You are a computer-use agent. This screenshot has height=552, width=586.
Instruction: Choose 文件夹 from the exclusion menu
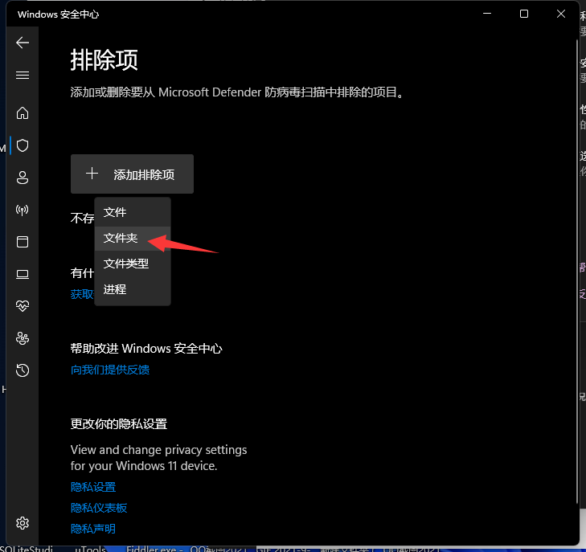coord(133,239)
